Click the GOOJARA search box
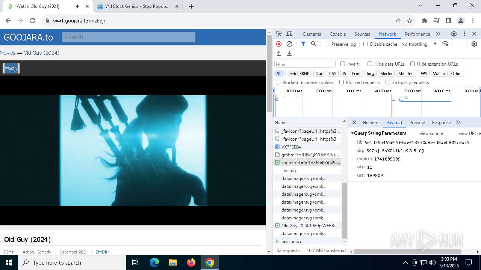This screenshot has height=270, width=481. 129,37
